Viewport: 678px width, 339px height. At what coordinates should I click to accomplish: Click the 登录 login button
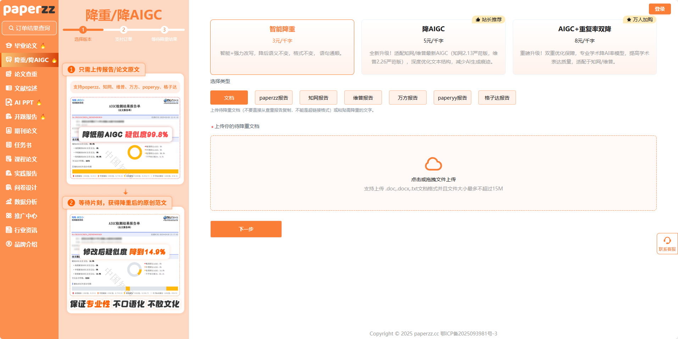660,9
